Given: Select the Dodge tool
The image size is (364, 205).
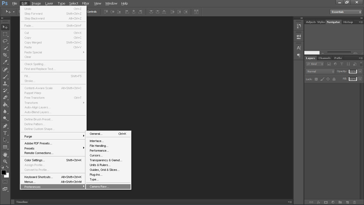Looking at the screenshot, I should (x=5, y=118).
